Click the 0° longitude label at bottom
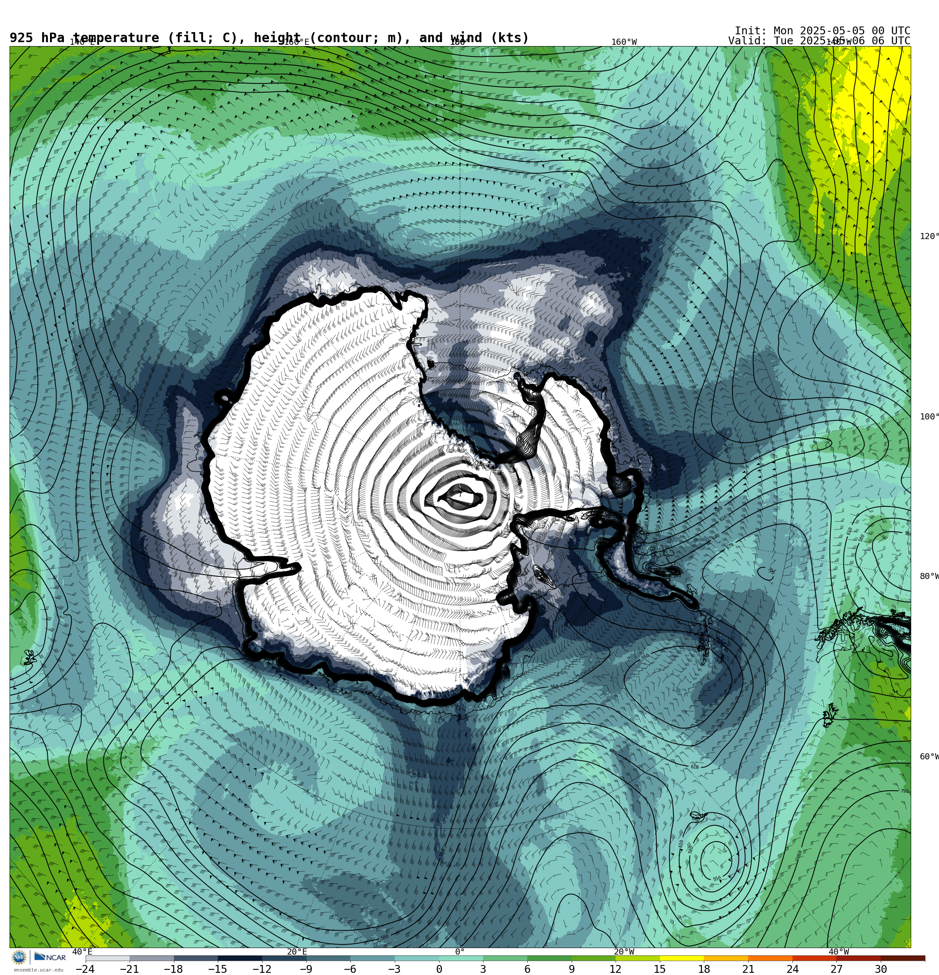The width and height of the screenshot is (939, 975). (460, 952)
